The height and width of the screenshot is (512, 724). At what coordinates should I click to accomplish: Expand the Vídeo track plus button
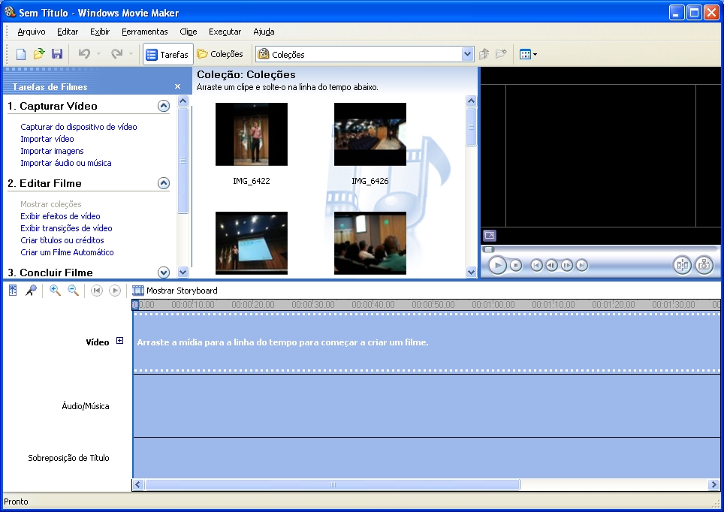coord(119,341)
